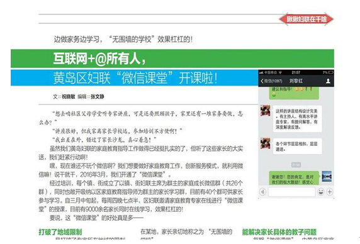Tap green bubble 谢谢您！您的肯定
Screen dimensions: 360x244
(294, 178)
